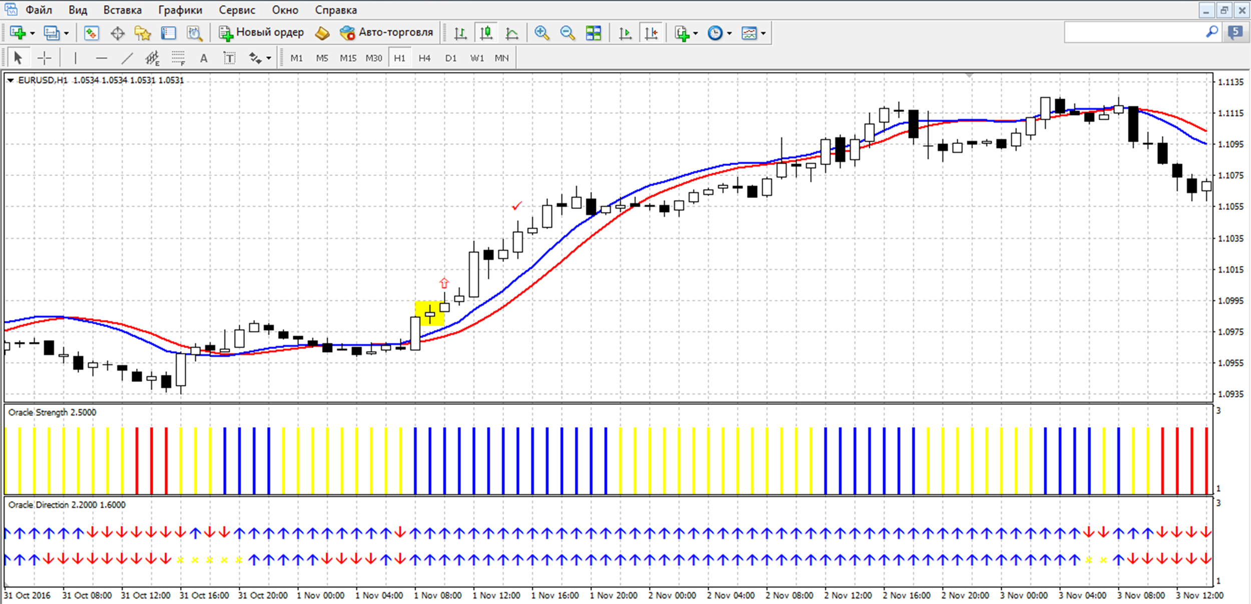Switch to MN timeframe
The width and height of the screenshot is (1251, 604).
[502, 58]
